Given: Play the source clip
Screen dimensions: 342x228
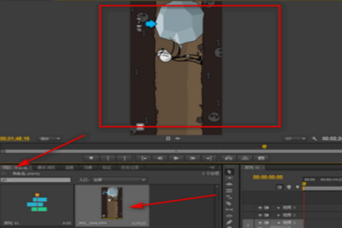Looking at the screenshot, I should (176, 158).
